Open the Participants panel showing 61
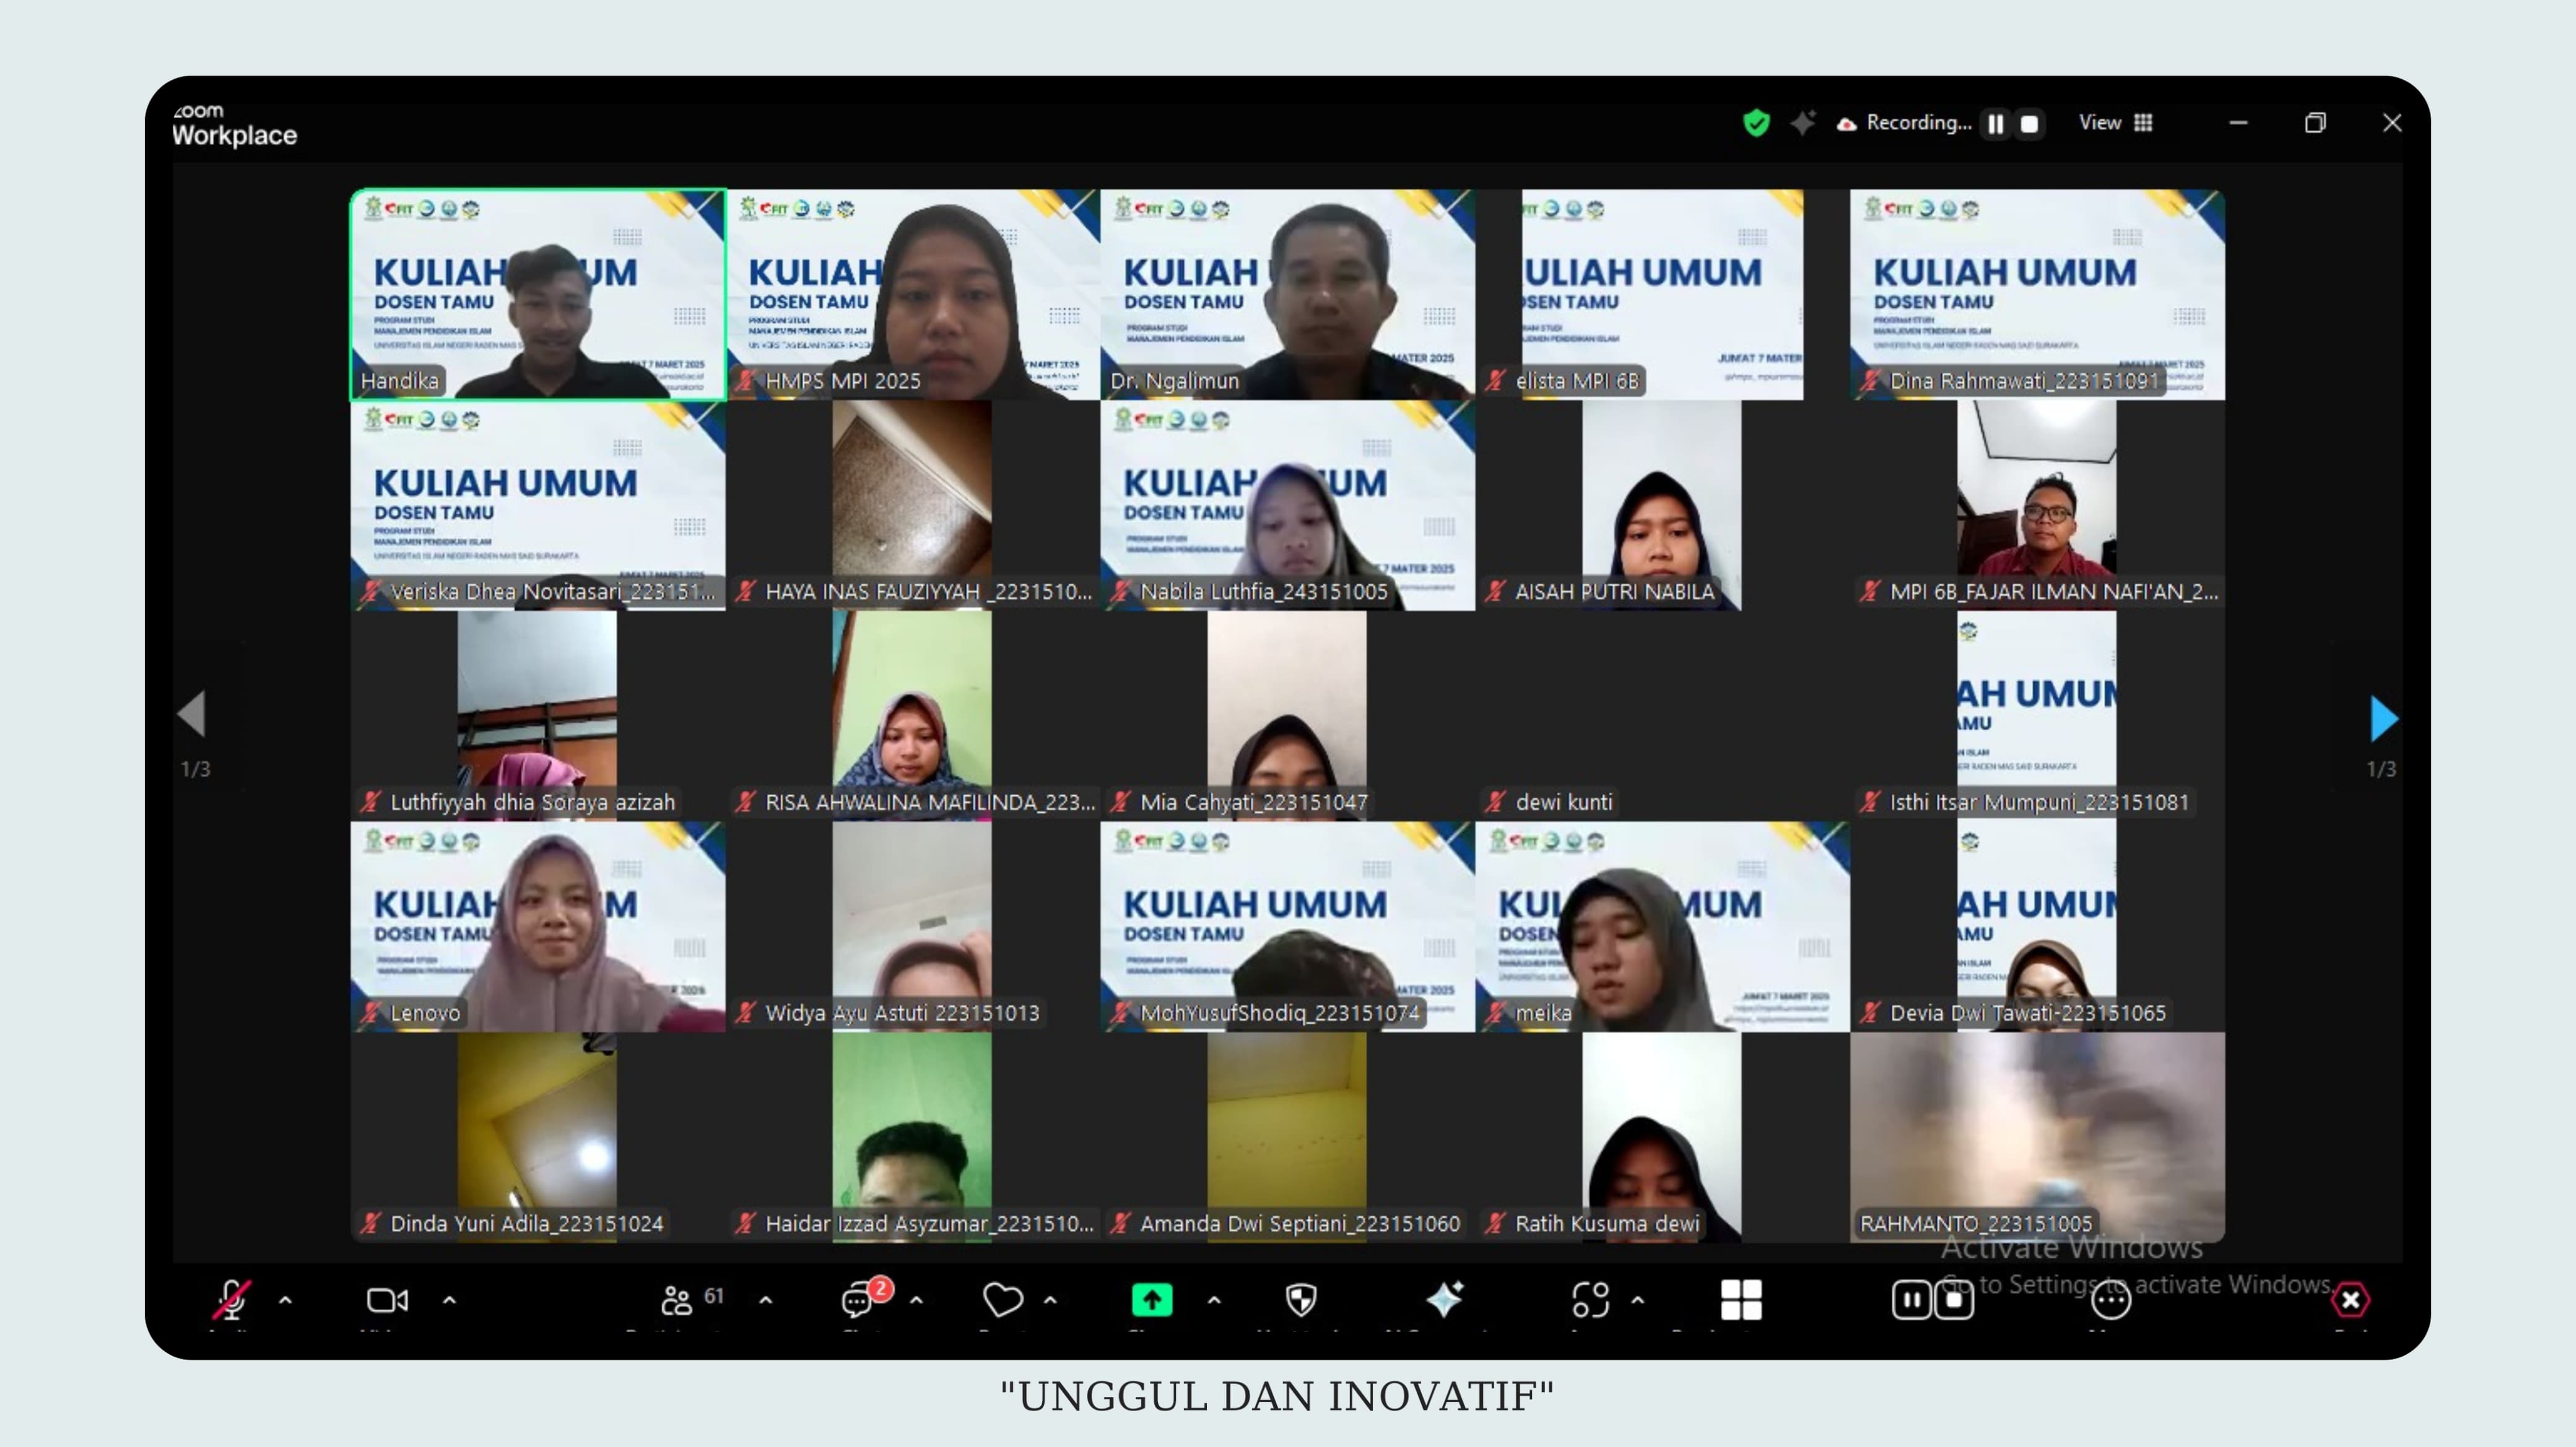 692,1300
